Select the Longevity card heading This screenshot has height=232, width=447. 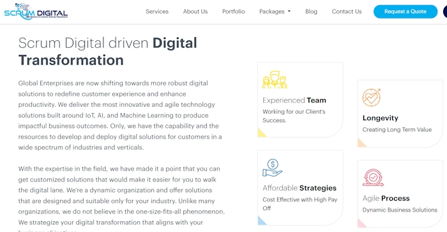(381, 118)
